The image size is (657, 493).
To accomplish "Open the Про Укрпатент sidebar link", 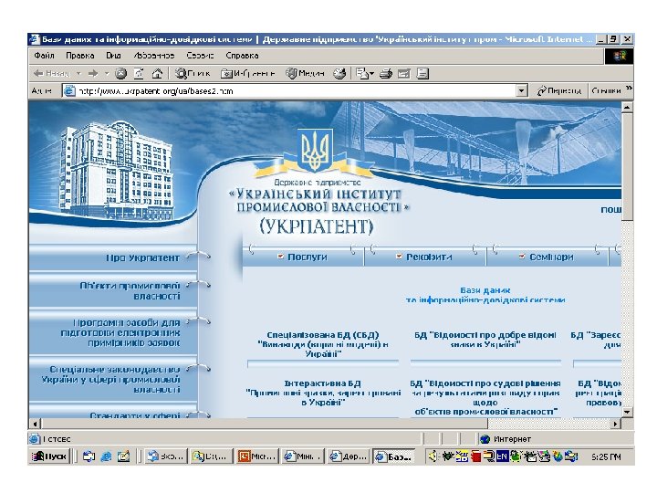I will (142, 257).
